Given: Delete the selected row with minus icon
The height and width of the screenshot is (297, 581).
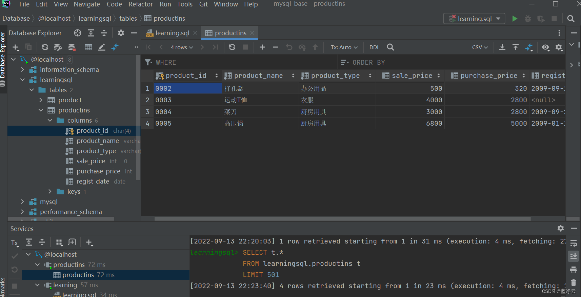Looking at the screenshot, I should pos(276,47).
